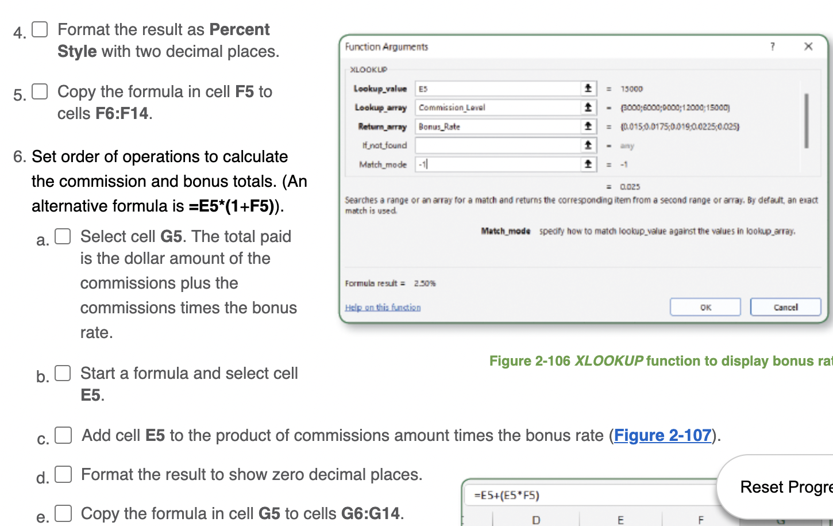The image size is (833, 526).
Task: Cancel the Function Arguments dialog
Action: click(x=785, y=306)
